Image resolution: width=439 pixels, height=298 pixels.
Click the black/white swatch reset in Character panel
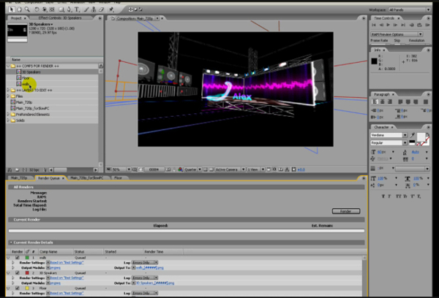point(412,142)
